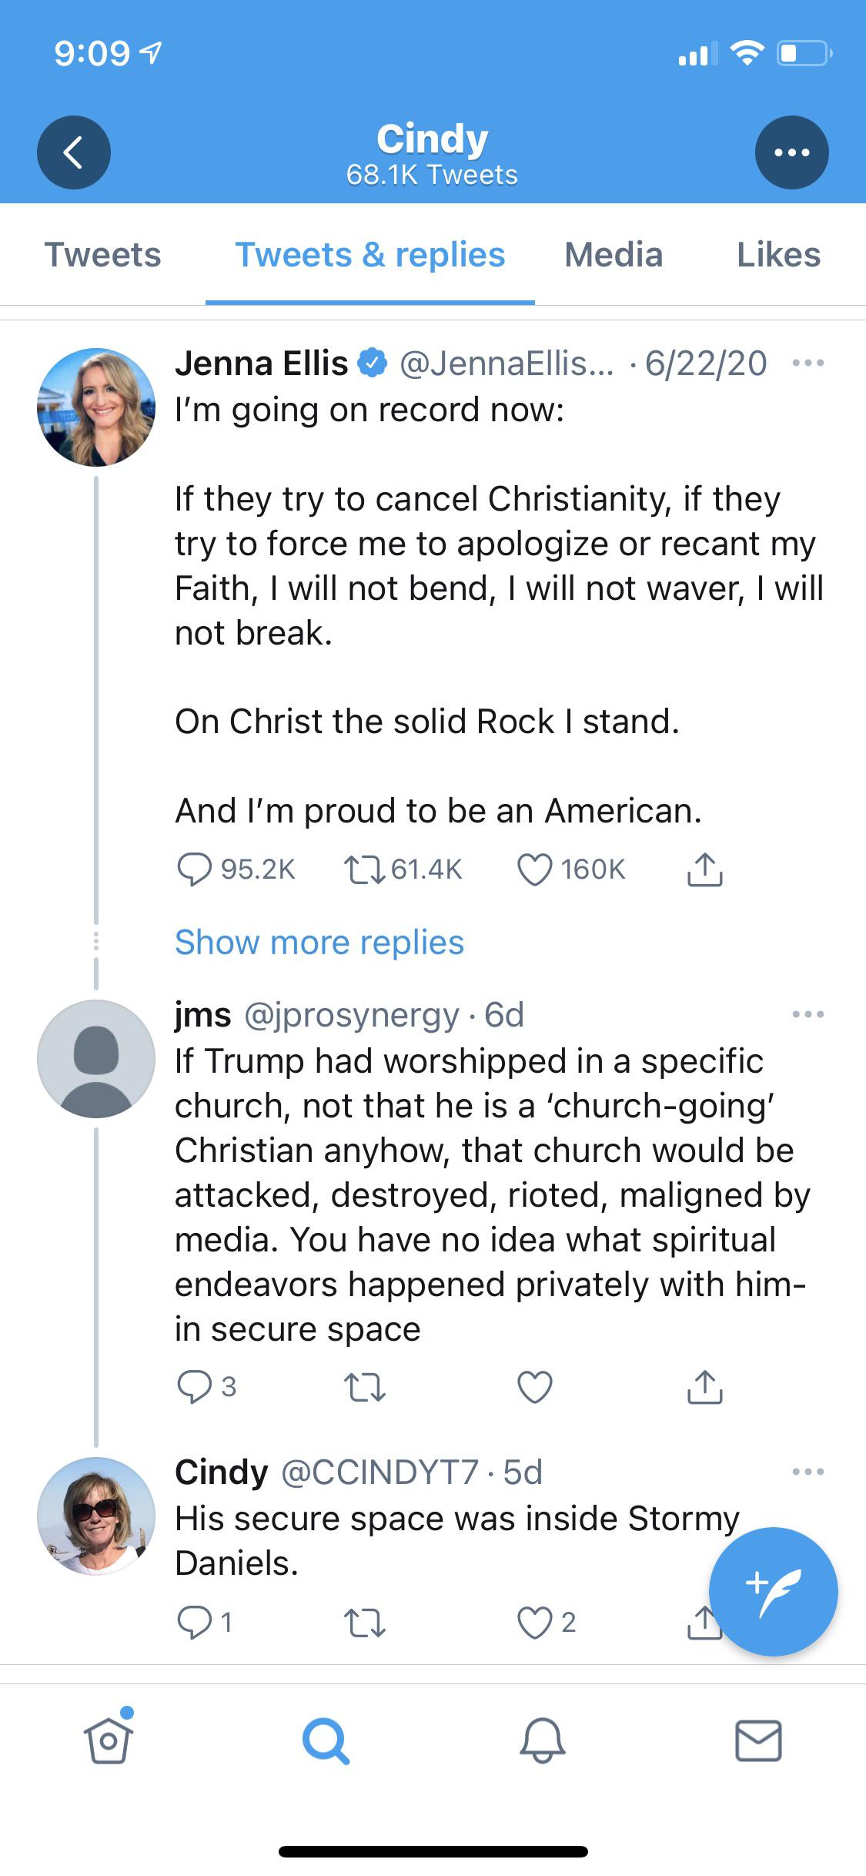The image size is (866, 1876).
Task: Open the Likes tab
Action: 778,255
